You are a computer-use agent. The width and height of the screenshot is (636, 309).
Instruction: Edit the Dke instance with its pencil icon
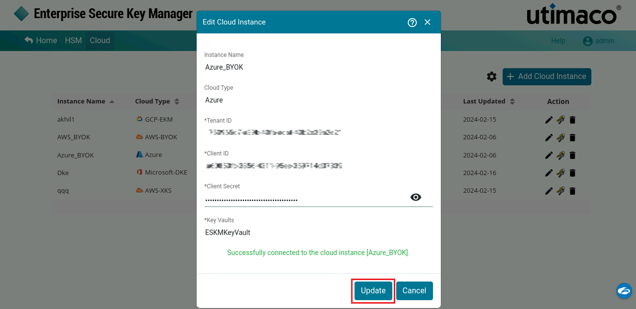tap(549, 173)
